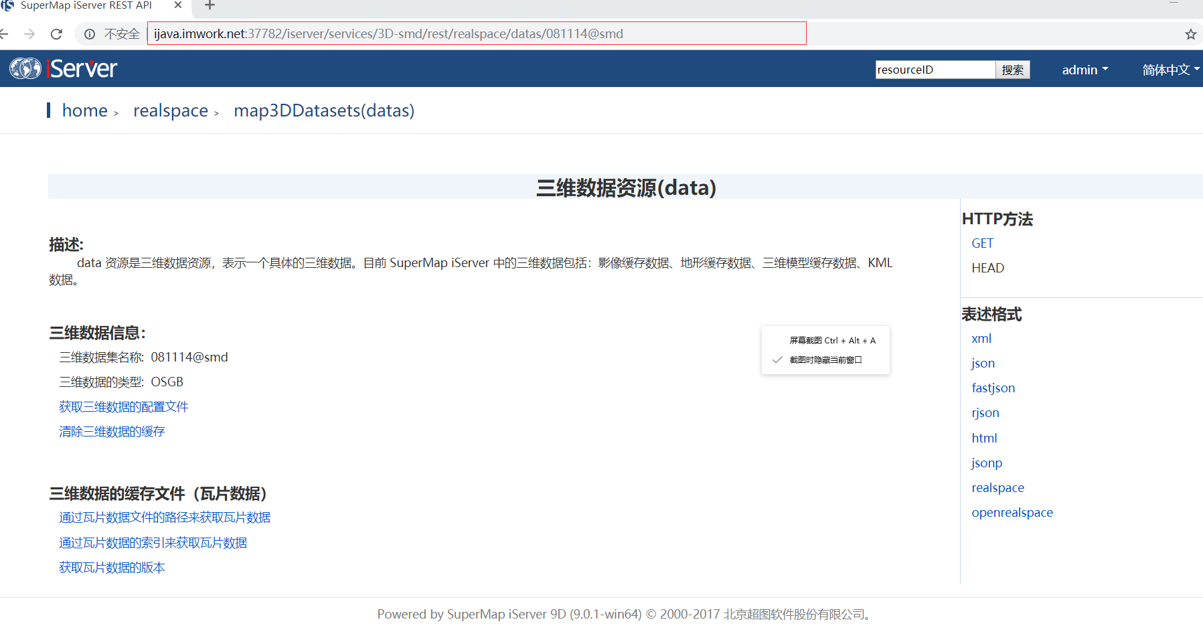This screenshot has height=642, width=1203.
Task: Toggle hide current window when capturing
Action: pyautogui.click(x=825, y=360)
